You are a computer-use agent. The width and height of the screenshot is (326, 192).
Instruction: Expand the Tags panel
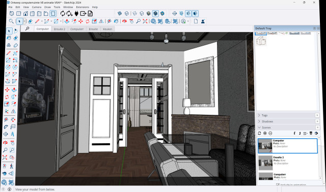coord(259,115)
